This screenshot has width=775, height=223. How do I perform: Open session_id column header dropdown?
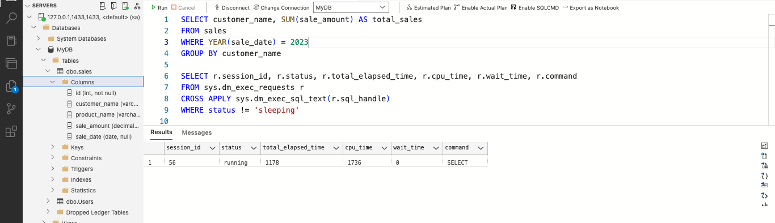pyautogui.click(x=212, y=148)
